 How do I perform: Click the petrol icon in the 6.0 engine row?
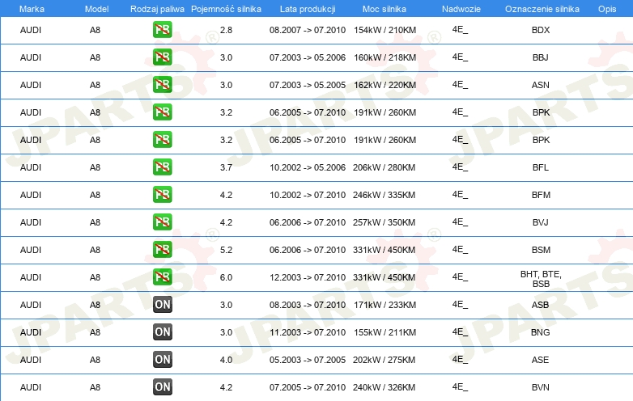point(162,277)
